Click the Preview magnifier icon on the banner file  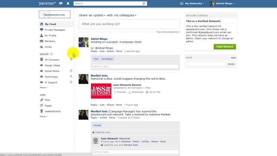click(x=115, y=92)
